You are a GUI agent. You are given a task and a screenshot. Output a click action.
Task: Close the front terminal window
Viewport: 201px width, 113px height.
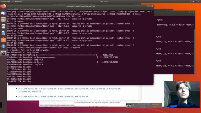pos(152,6)
